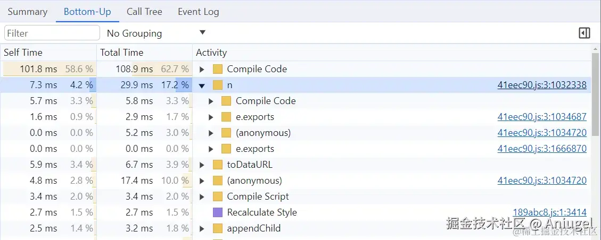This screenshot has height=240, width=601.
Task: Expand the appendChild activity row
Action: (x=202, y=228)
